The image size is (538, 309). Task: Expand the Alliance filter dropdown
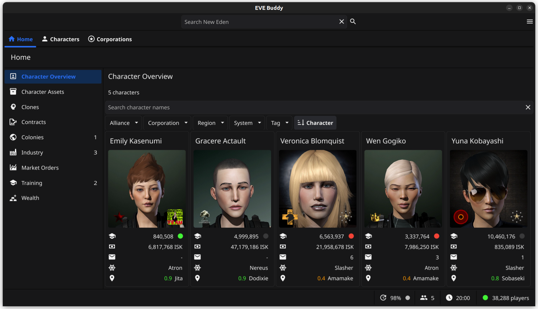coord(124,123)
